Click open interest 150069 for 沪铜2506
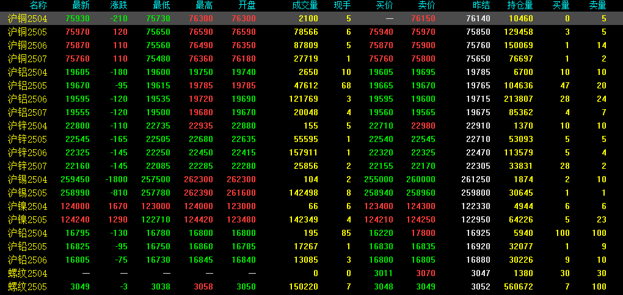Viewport: 623px width, 295px height. coord(519,45)
